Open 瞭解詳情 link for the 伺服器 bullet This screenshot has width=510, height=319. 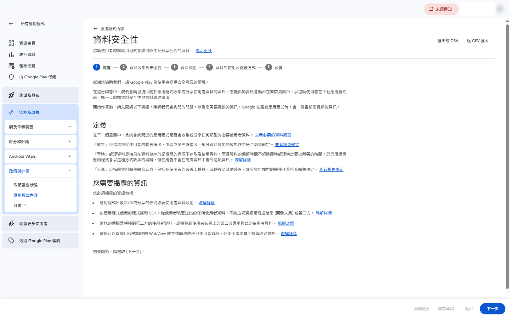click(286, 223)
